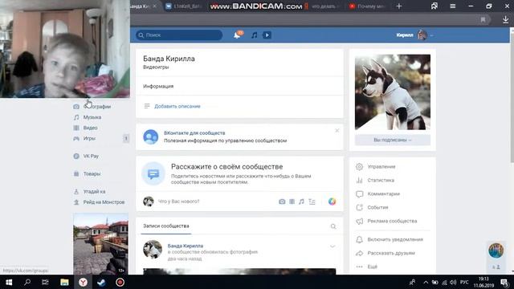The height and width of the screenshot is (289, 514).
Task: Open Task View on the taskbar
Action: 45,282
